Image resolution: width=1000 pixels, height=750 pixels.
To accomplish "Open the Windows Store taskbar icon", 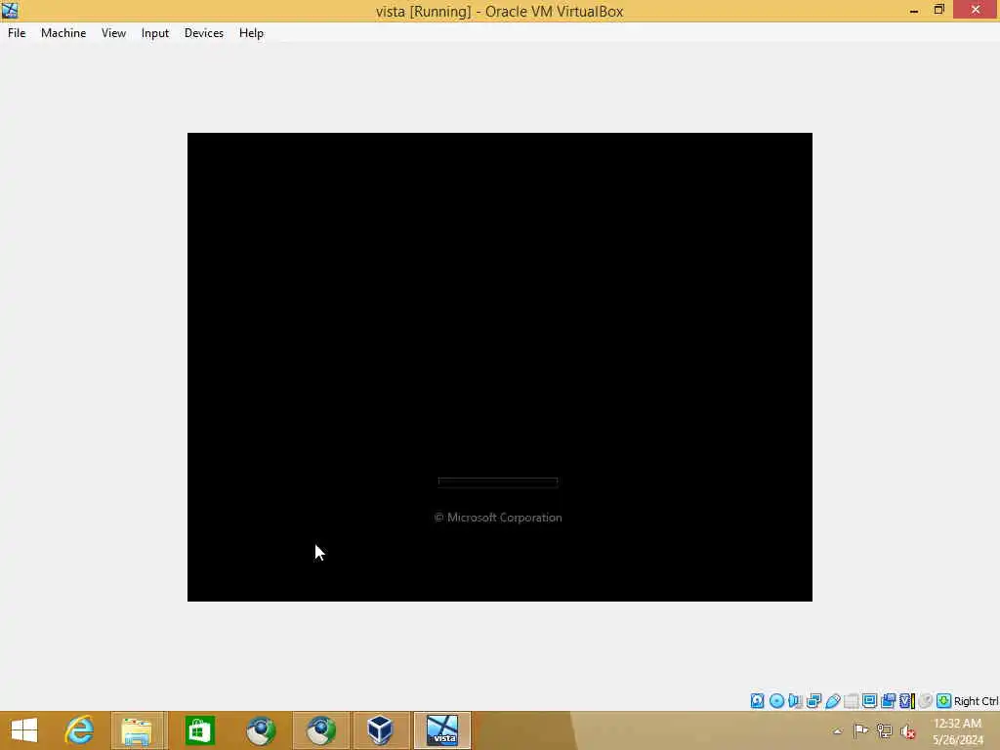I will tap(199, 730).
